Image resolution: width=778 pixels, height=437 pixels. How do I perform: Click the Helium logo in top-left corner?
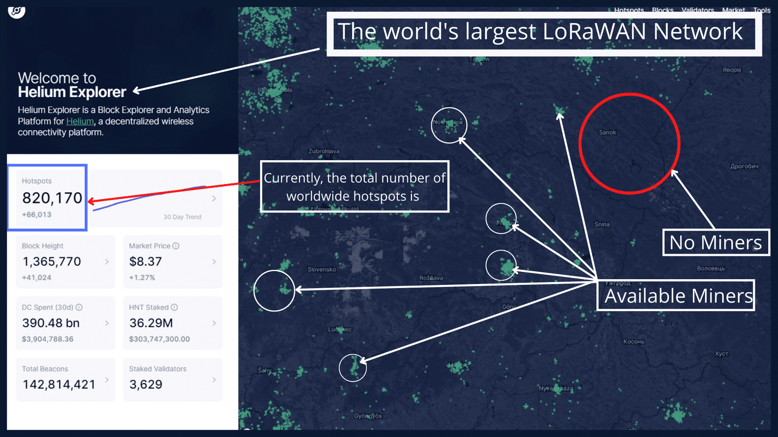coord(17,12)
